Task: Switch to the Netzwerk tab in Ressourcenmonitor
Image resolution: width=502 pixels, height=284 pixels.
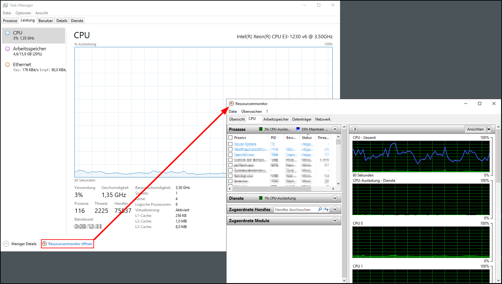Action: (322, 119)
